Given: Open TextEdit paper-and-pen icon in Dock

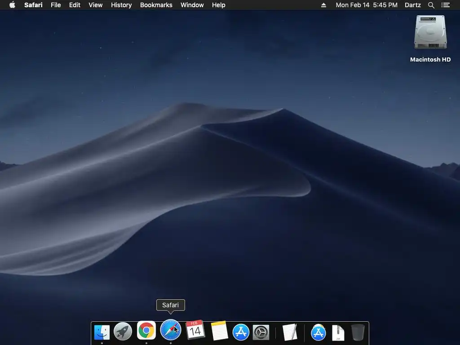Looking at the screenshot, I should (x=290, y=332).
